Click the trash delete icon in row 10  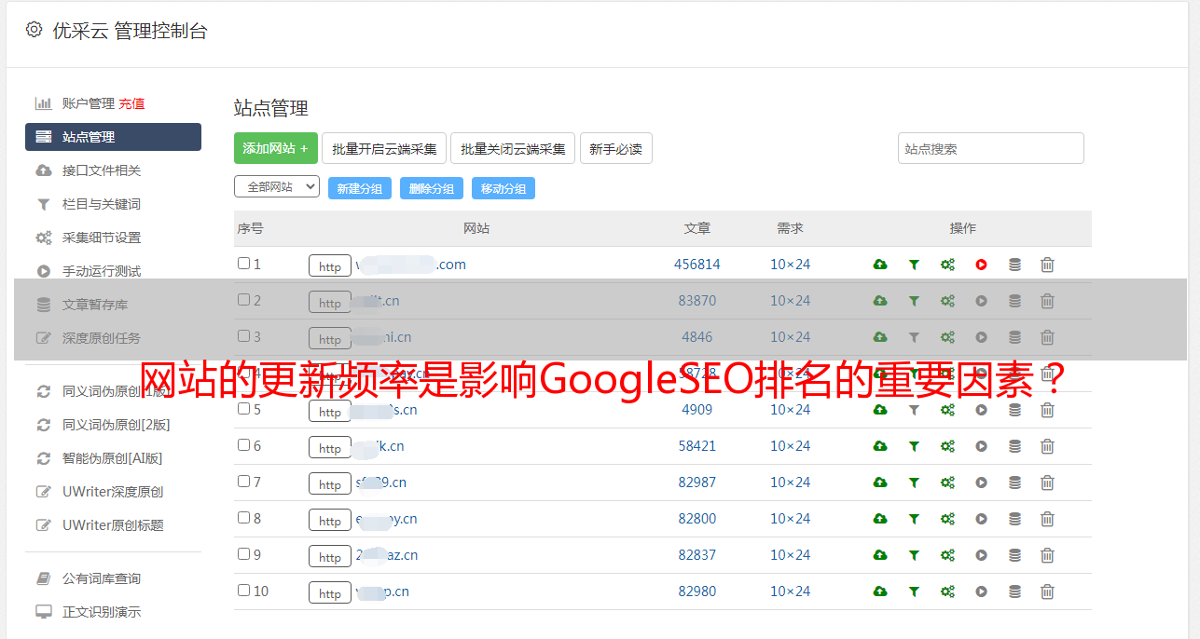tap(1047, 591)
